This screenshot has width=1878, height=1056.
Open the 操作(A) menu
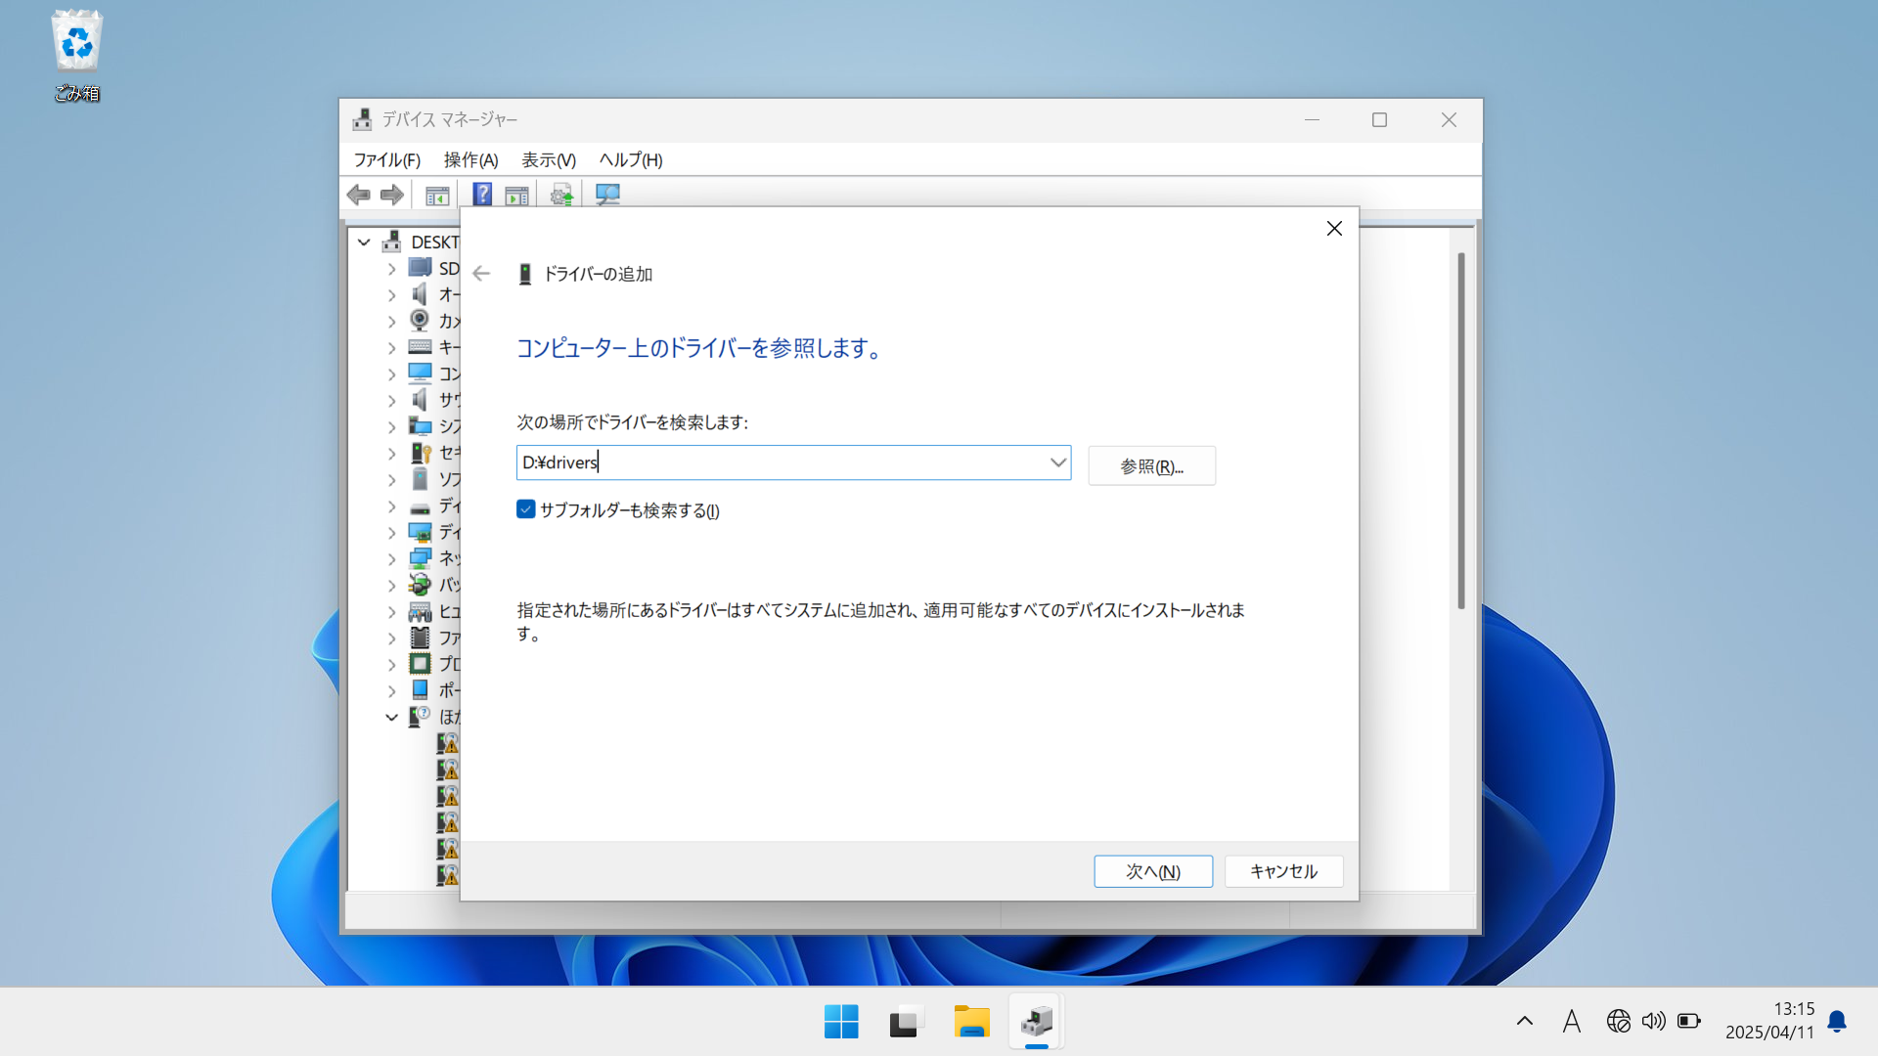[x=470, y=159]
